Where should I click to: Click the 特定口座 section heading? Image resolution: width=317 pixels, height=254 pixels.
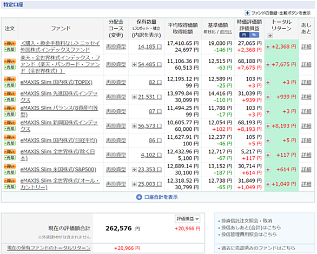click(x=13, y=5)
